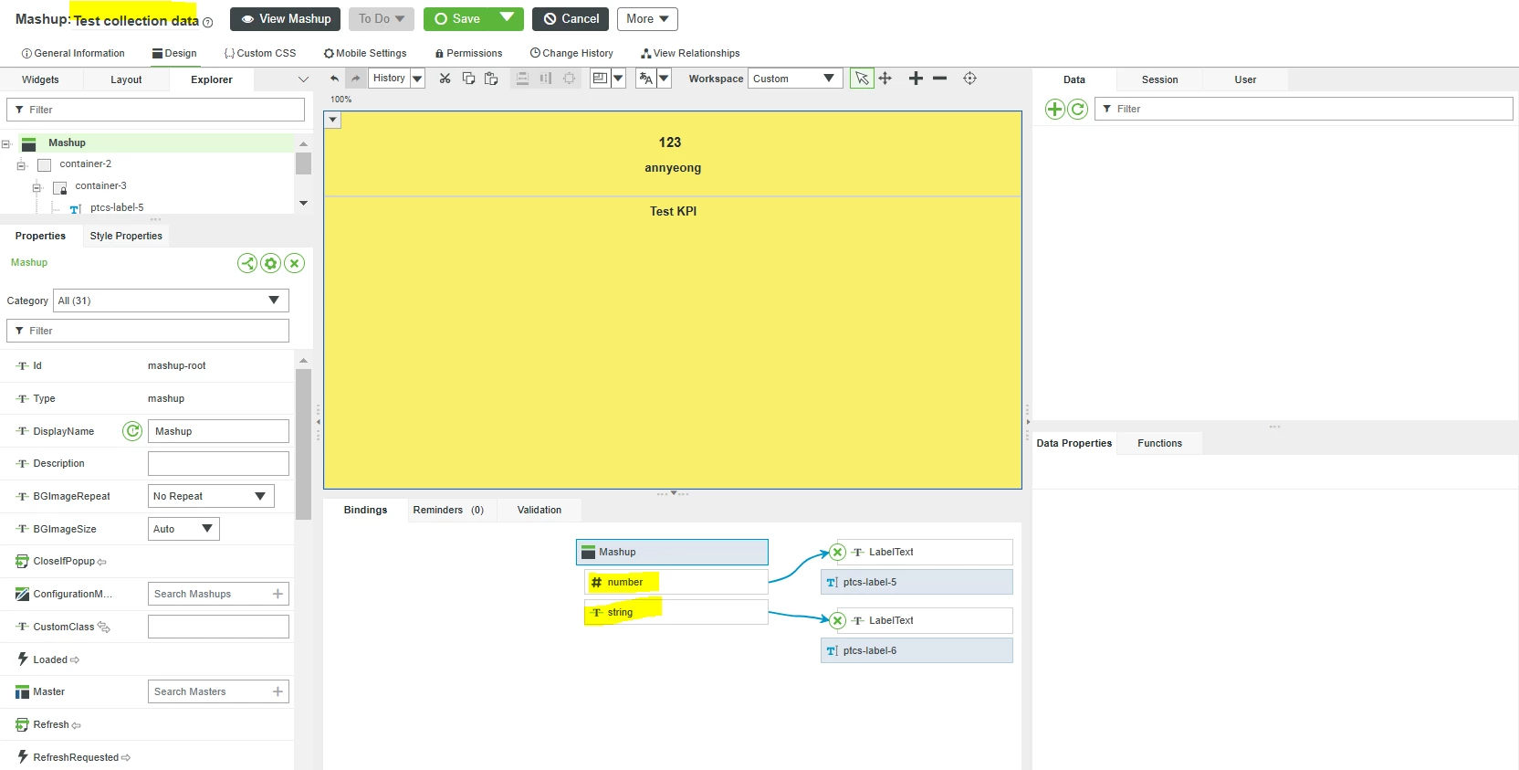Click the help icon beside mashup title
The height and width of the screenshot is (770, 1519).
(207, 23)
